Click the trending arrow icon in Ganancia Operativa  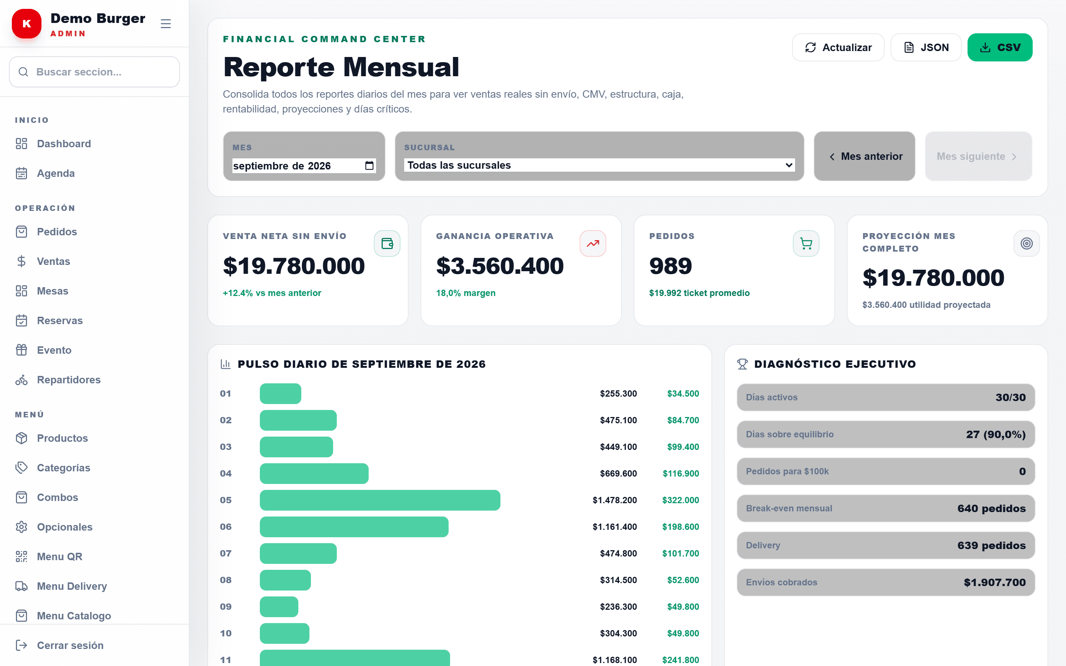(x=593, y=243)
